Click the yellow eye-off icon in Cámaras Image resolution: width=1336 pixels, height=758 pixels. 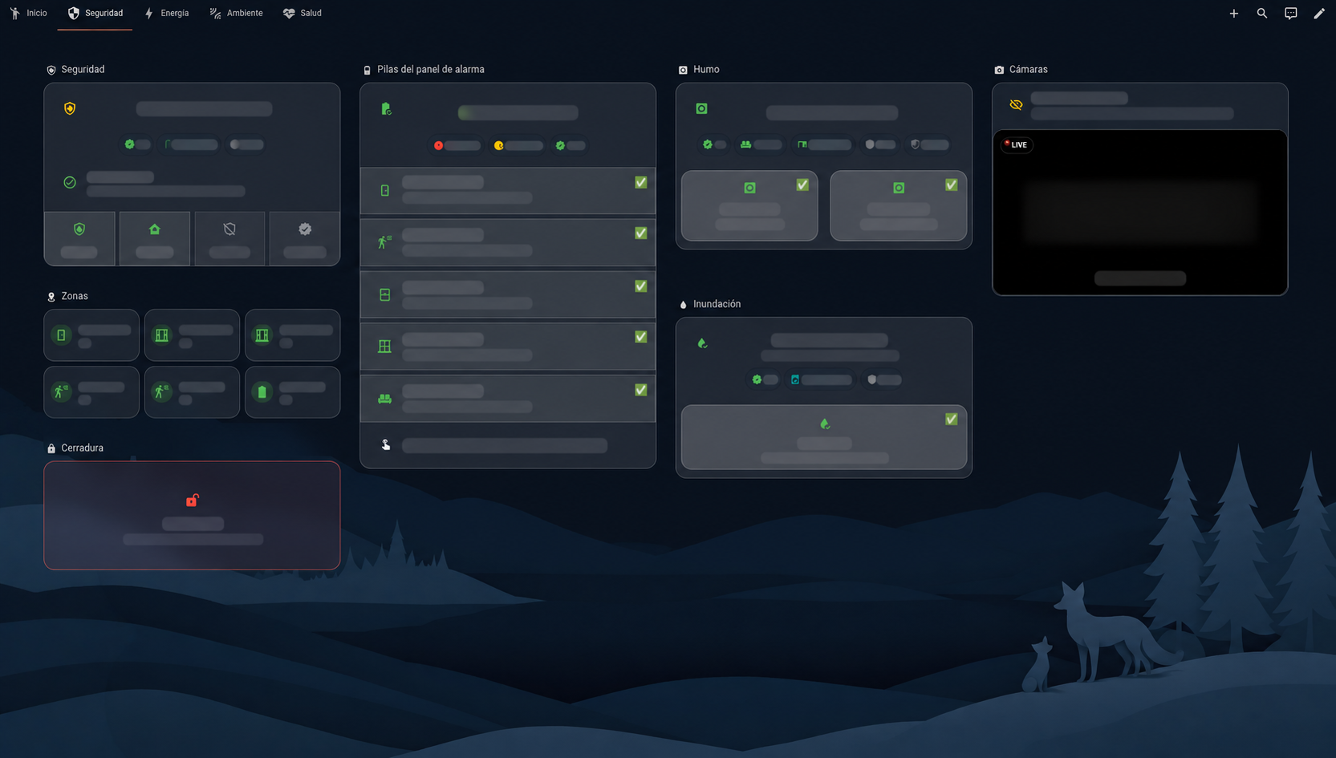point(1016,104)
